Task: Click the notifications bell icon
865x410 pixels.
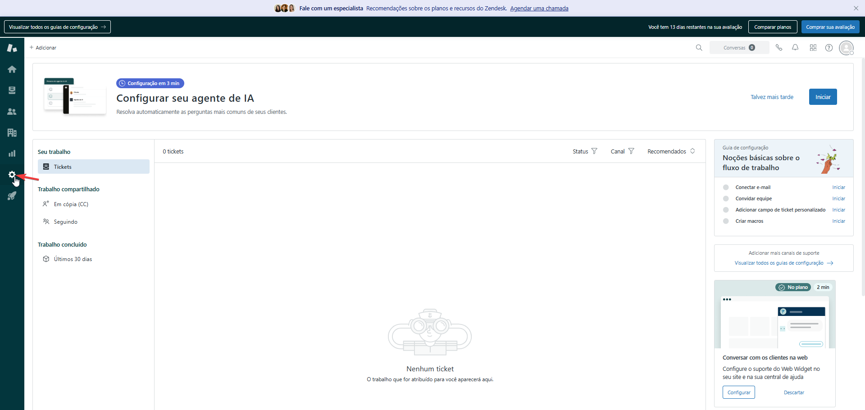Action: tap(795, 48)
